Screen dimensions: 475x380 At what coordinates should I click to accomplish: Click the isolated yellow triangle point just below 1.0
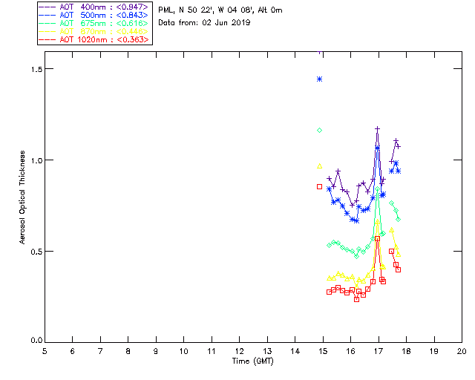click(x=319, y=166)
